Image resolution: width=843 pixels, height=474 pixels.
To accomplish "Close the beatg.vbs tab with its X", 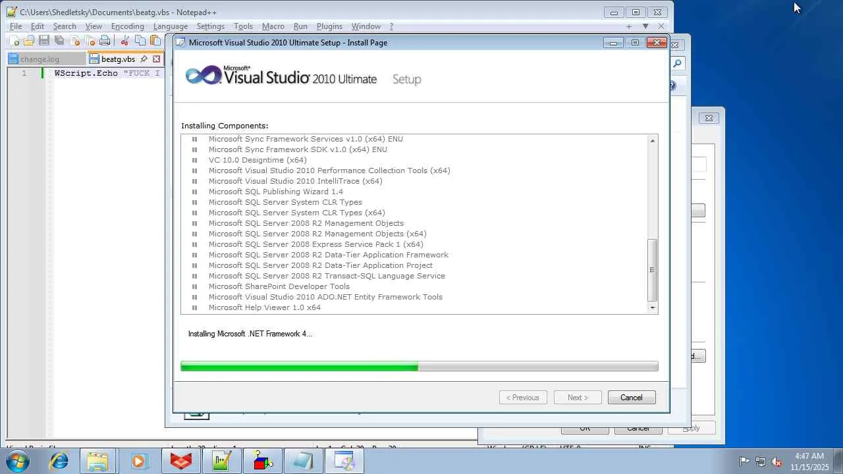I will (x=156, y=59).
